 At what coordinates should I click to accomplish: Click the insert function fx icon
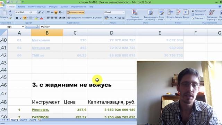tap(37, 27)
